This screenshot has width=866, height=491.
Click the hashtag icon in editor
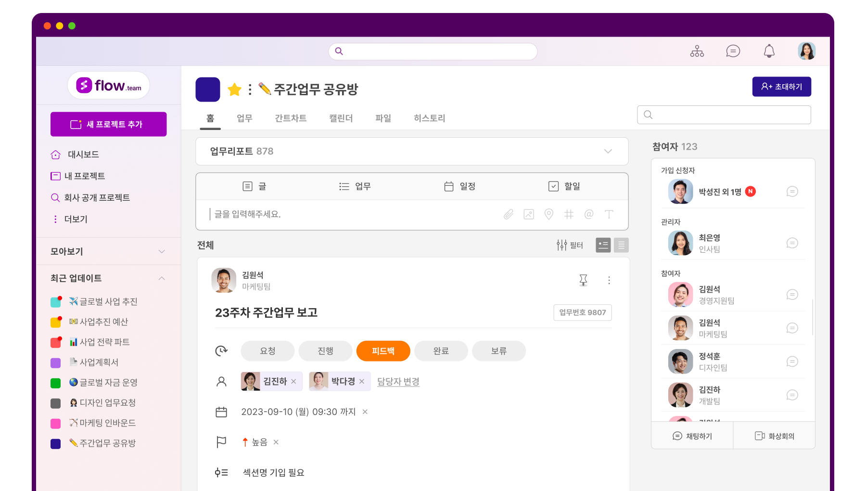click(569, 214)
